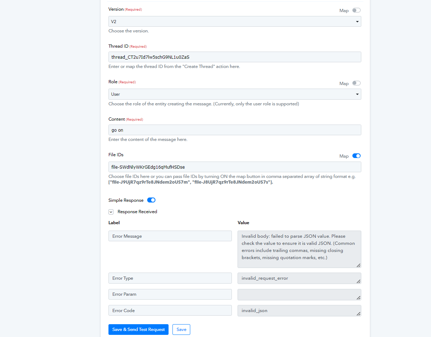Viewport: 431px width, 337px height.
Task: Click the empty Error Param value box
Action: click(299, 295)
